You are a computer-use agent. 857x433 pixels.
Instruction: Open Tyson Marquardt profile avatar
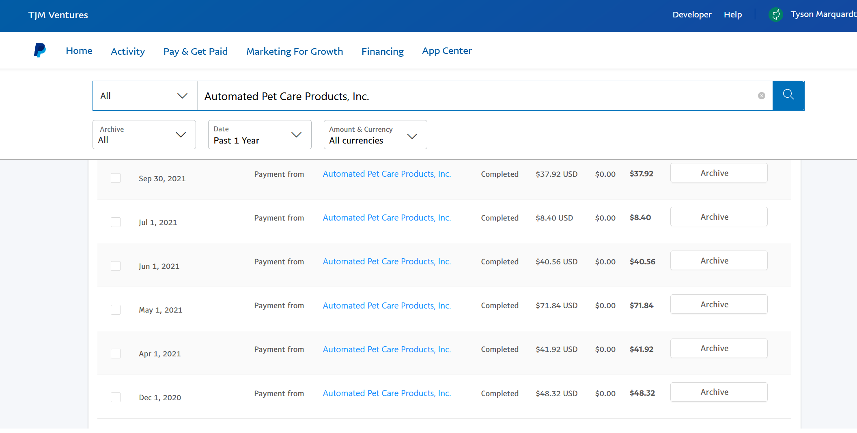(776, 15)
